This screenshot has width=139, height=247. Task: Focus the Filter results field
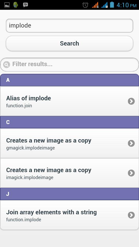(x=69, y=65)
